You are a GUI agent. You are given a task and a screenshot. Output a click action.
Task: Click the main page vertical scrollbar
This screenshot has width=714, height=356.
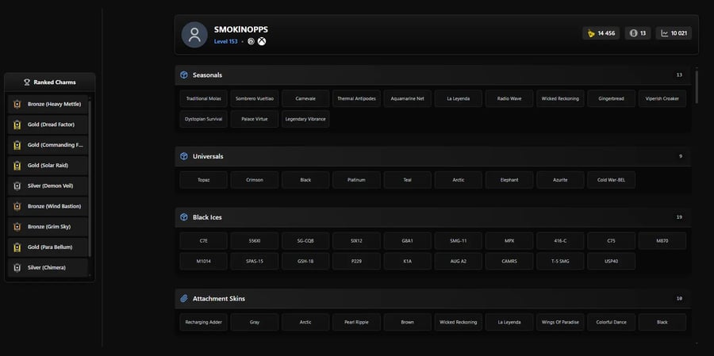(x=697, y=87)
